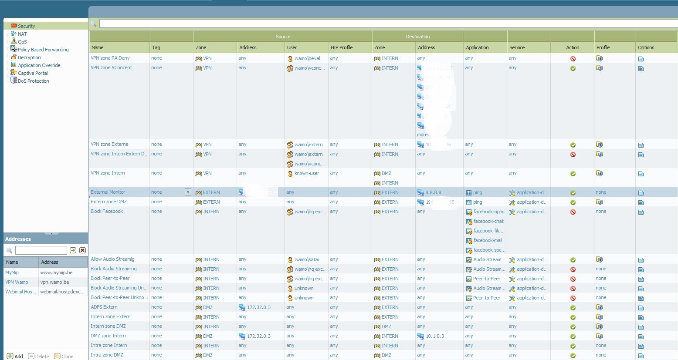
Task: Click the deny icon of VPN zone Intern Extern D...
Action: click(x=573, y=155)
